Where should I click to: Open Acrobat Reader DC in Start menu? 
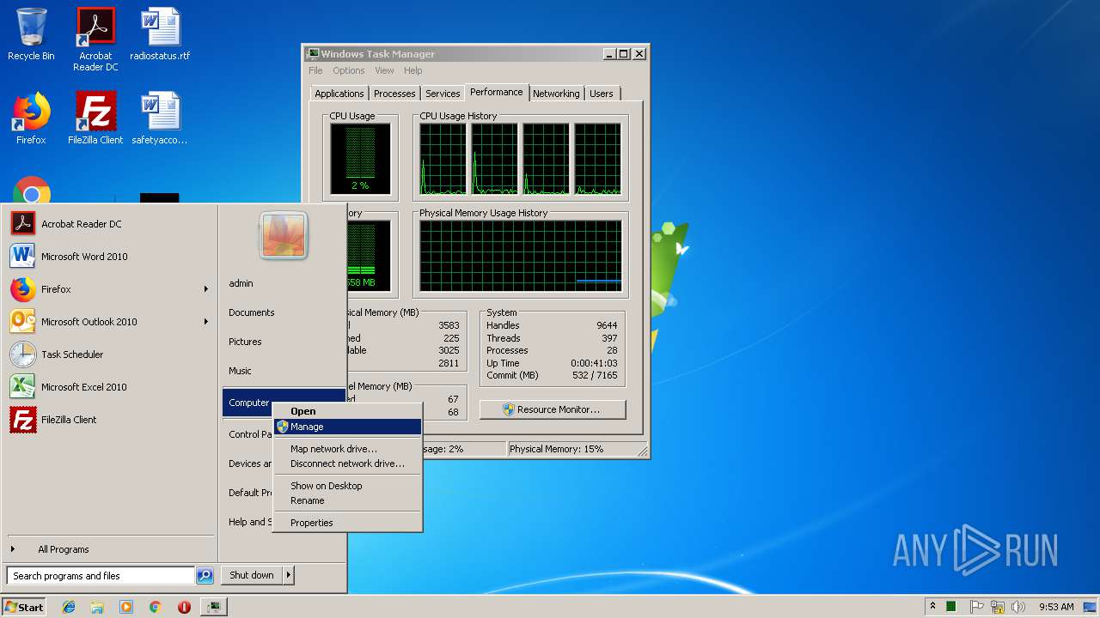tap(109, 224)
